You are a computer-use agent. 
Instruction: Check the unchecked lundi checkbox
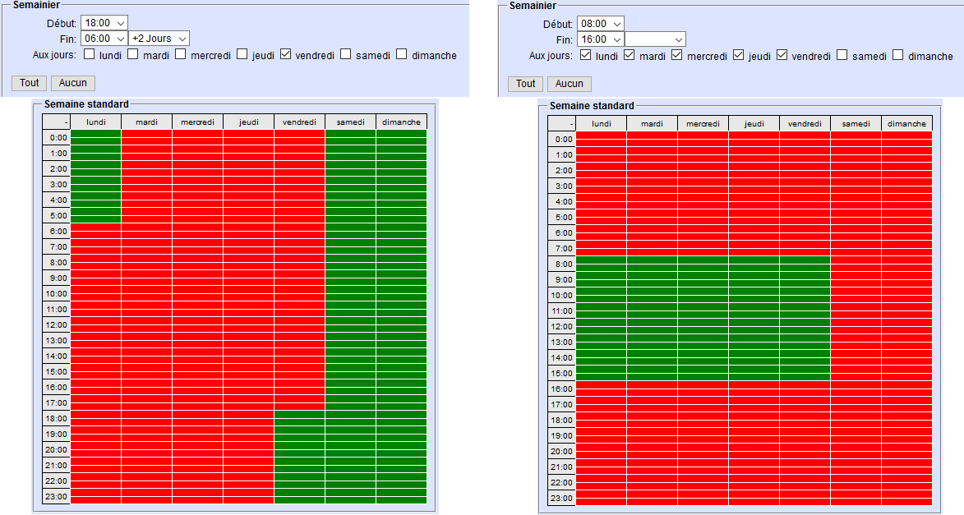coord(90,55)
